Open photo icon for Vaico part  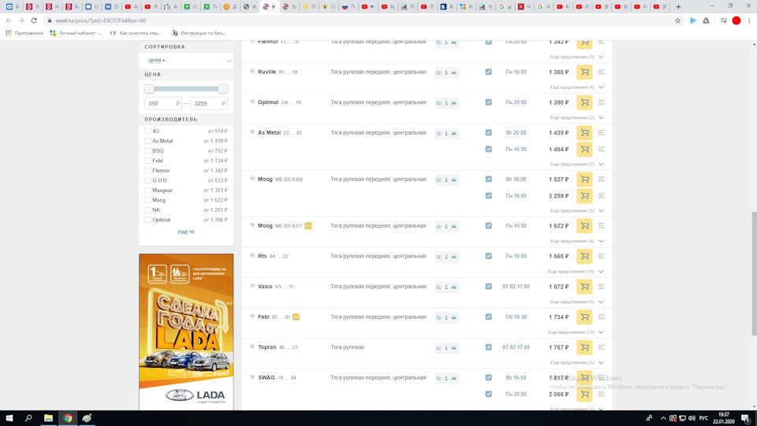(439, 287)
